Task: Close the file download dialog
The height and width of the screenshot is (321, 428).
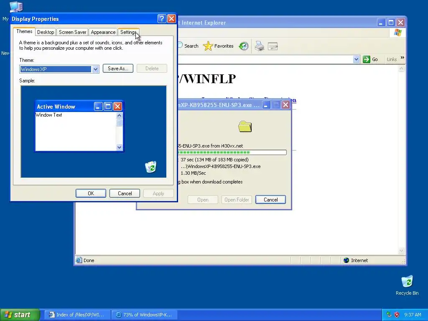Action: (x=285, y=105)
